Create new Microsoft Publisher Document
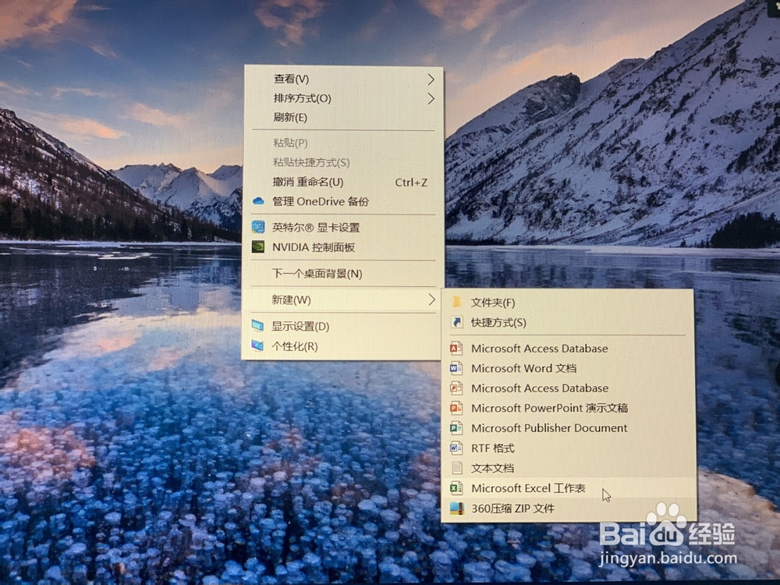 pyautogui.click(x=568, y=427)
